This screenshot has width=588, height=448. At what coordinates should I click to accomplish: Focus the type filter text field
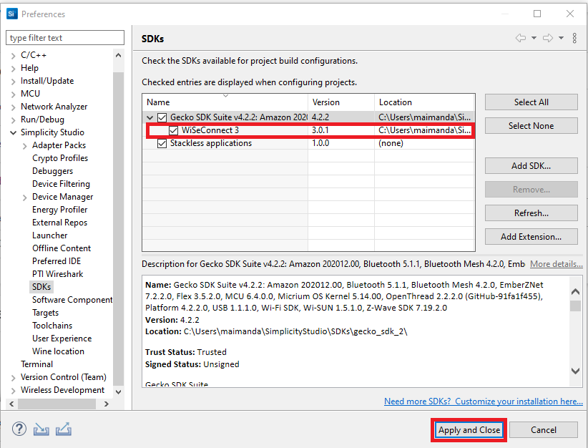coord(64,38)
